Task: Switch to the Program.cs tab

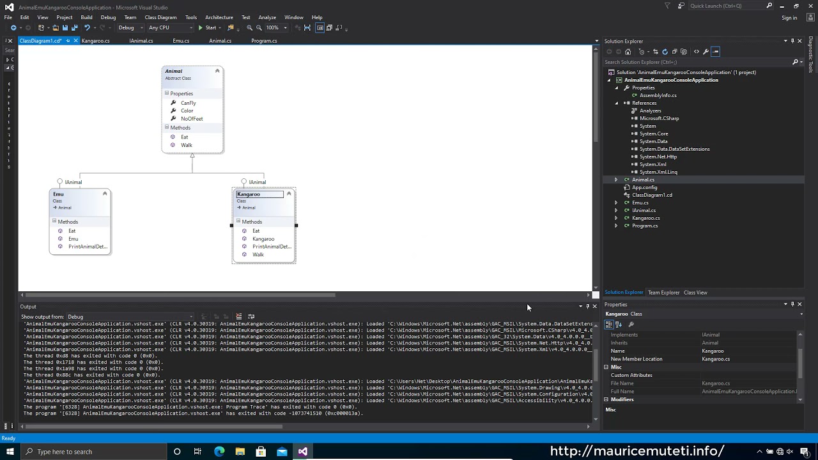Action: [x=264, y=41]
